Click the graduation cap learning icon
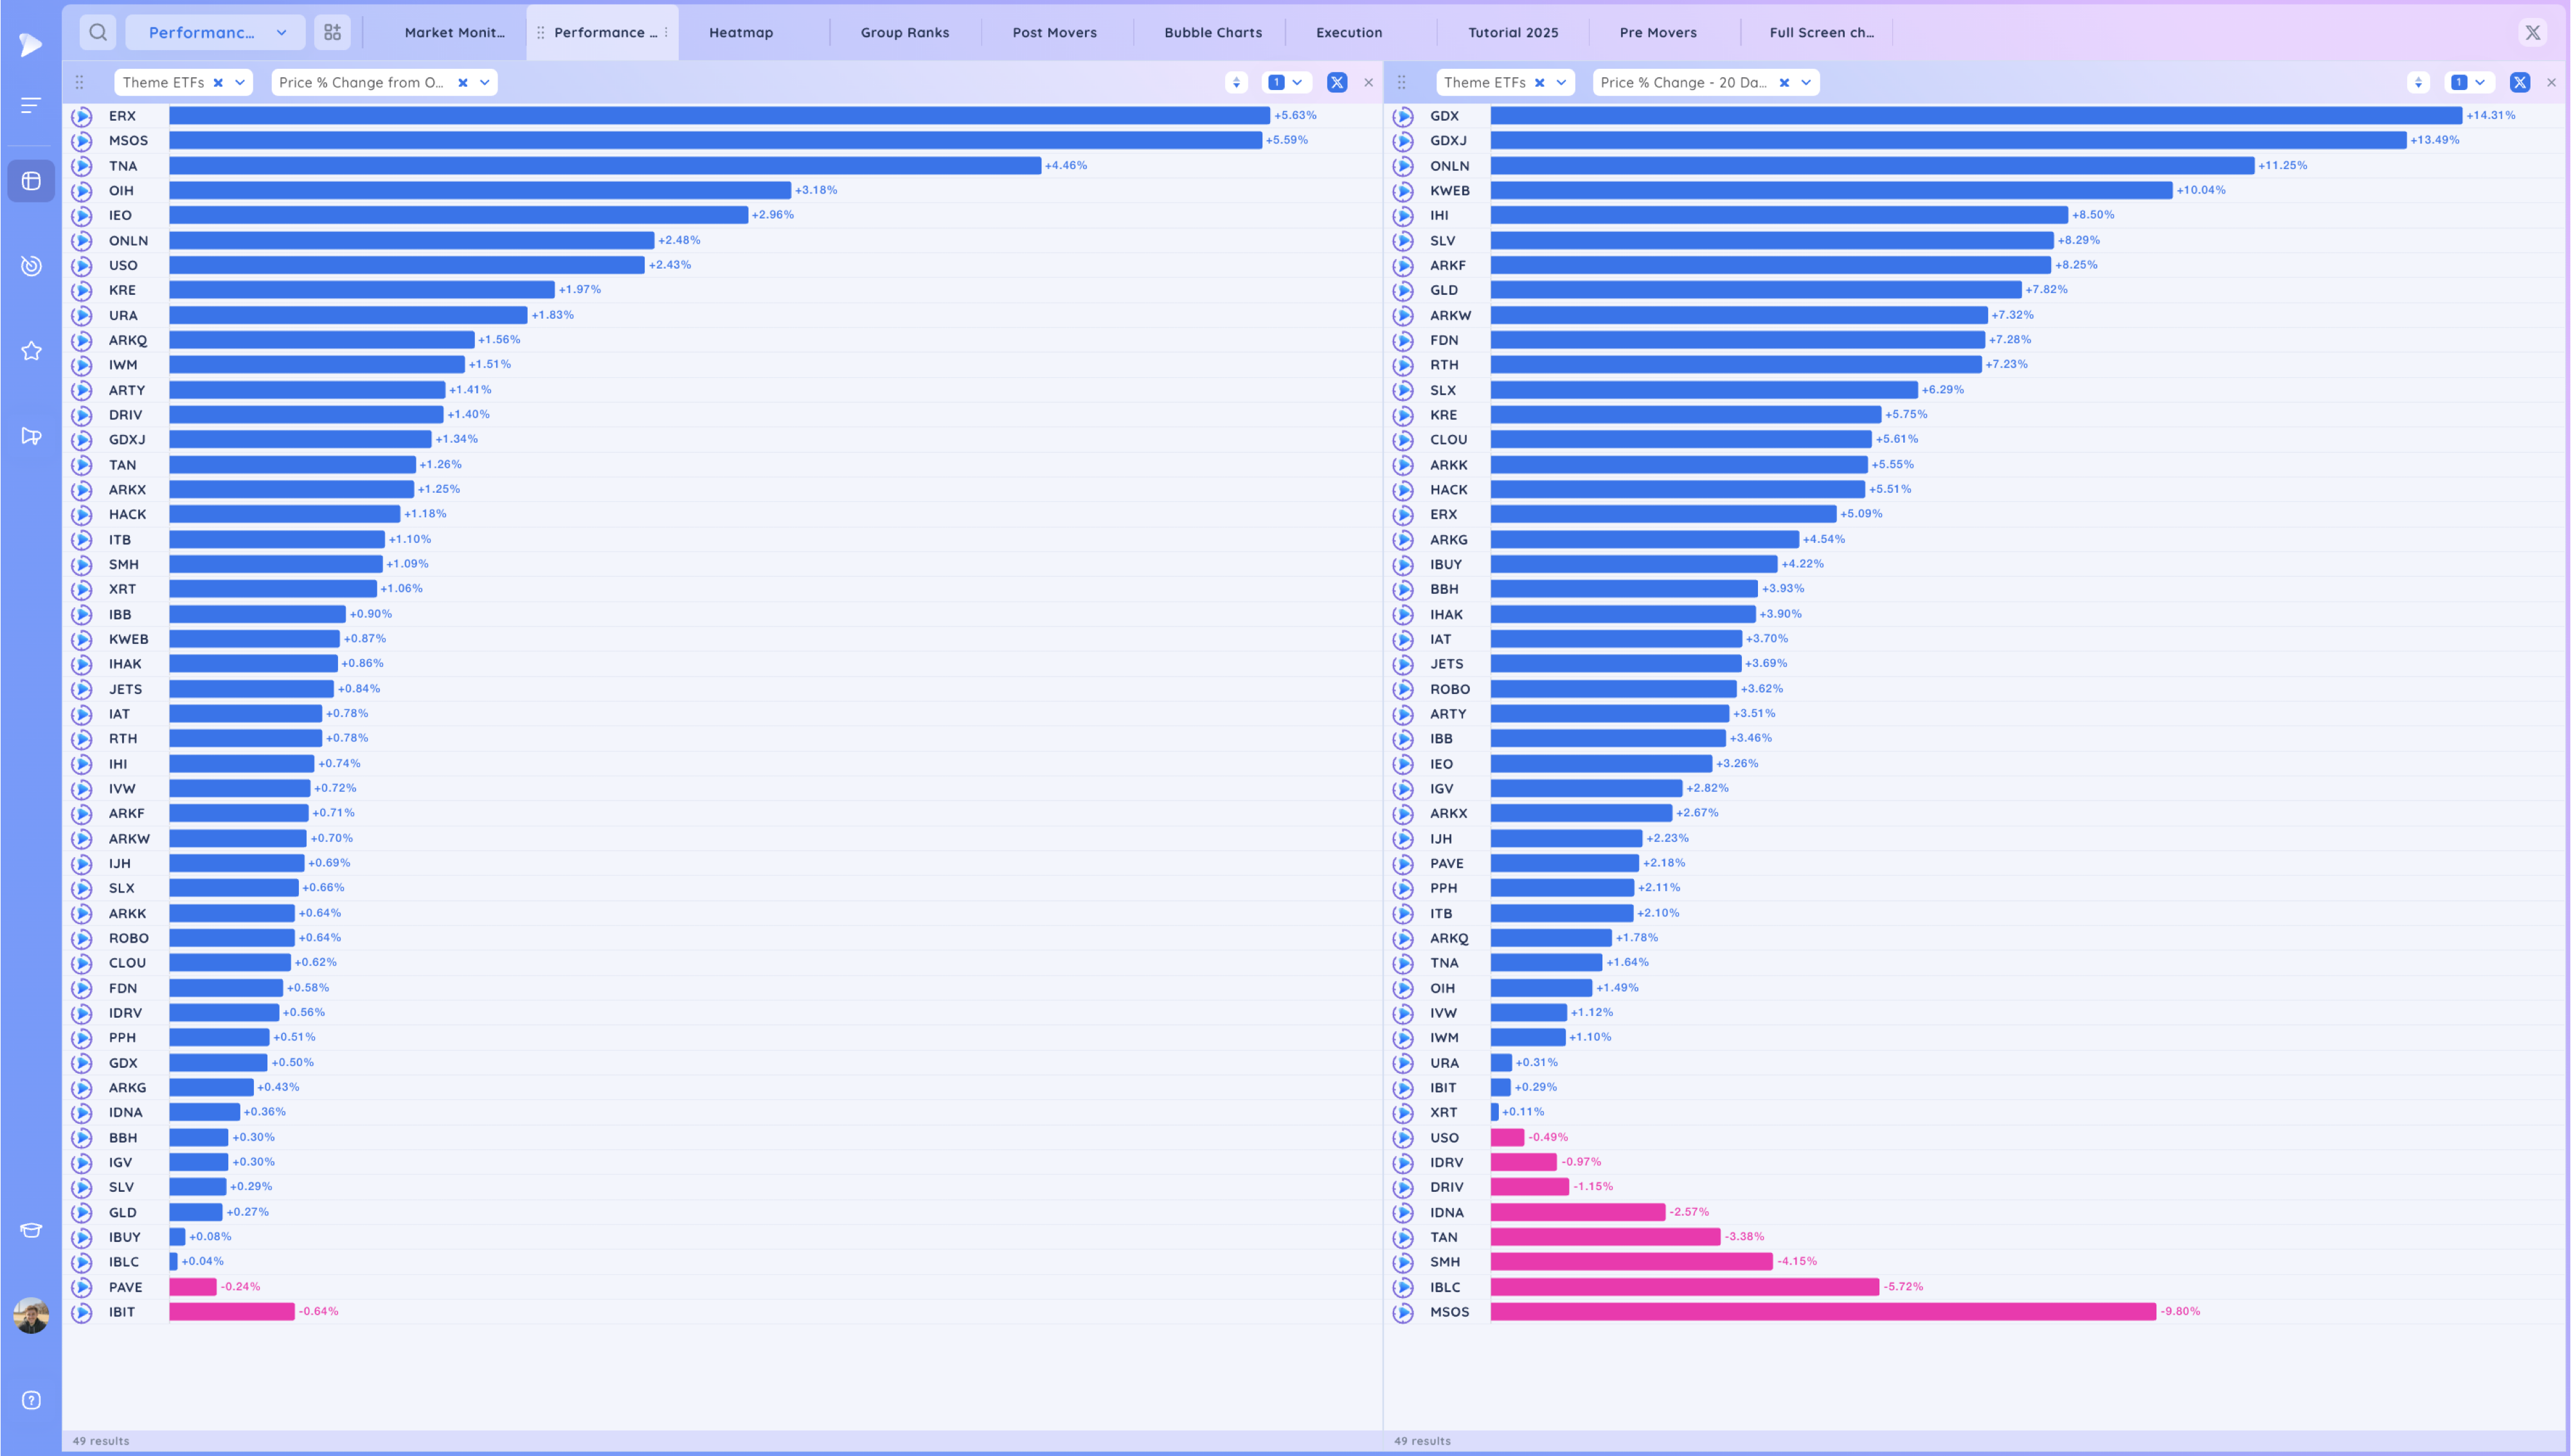The height and width of the screenshot is (1456, 2571). click(x=31, y=1230)
